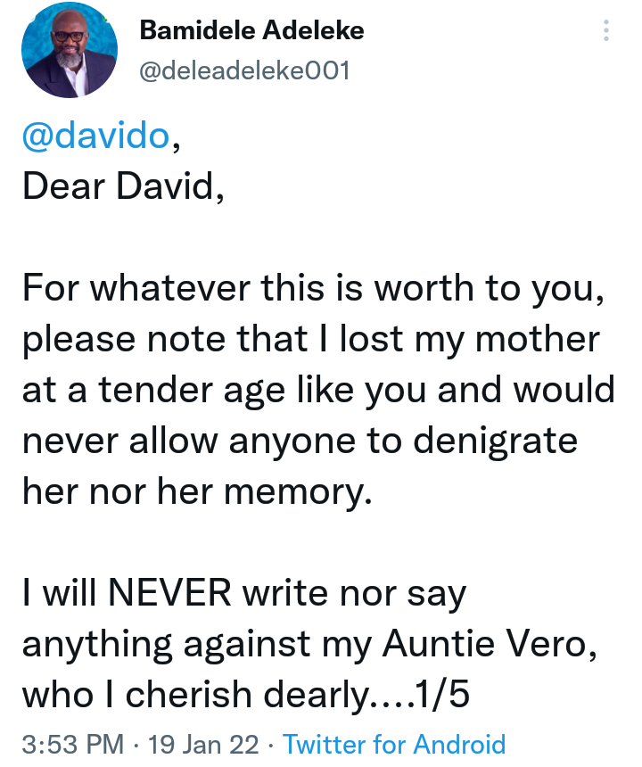Click the 1/5 thread indicator

pos(441,695)
